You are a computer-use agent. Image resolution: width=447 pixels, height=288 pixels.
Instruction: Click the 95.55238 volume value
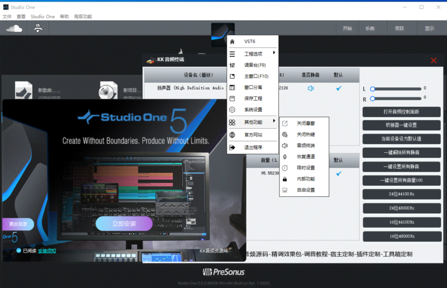270,173
